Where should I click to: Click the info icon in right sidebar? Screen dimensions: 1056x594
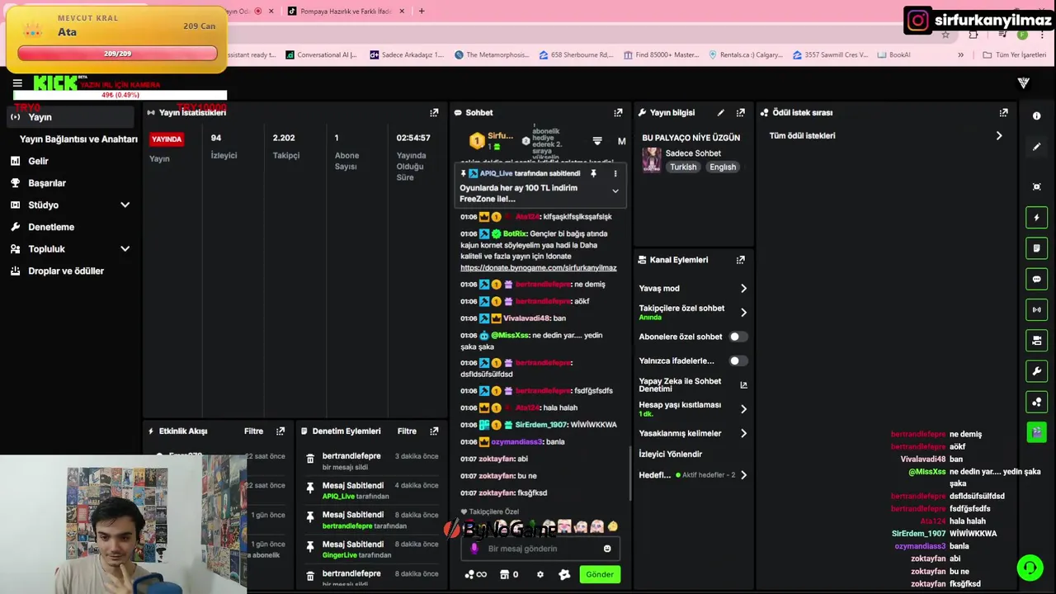(1037, 116)
